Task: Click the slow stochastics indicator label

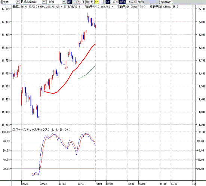Action: 41,130
